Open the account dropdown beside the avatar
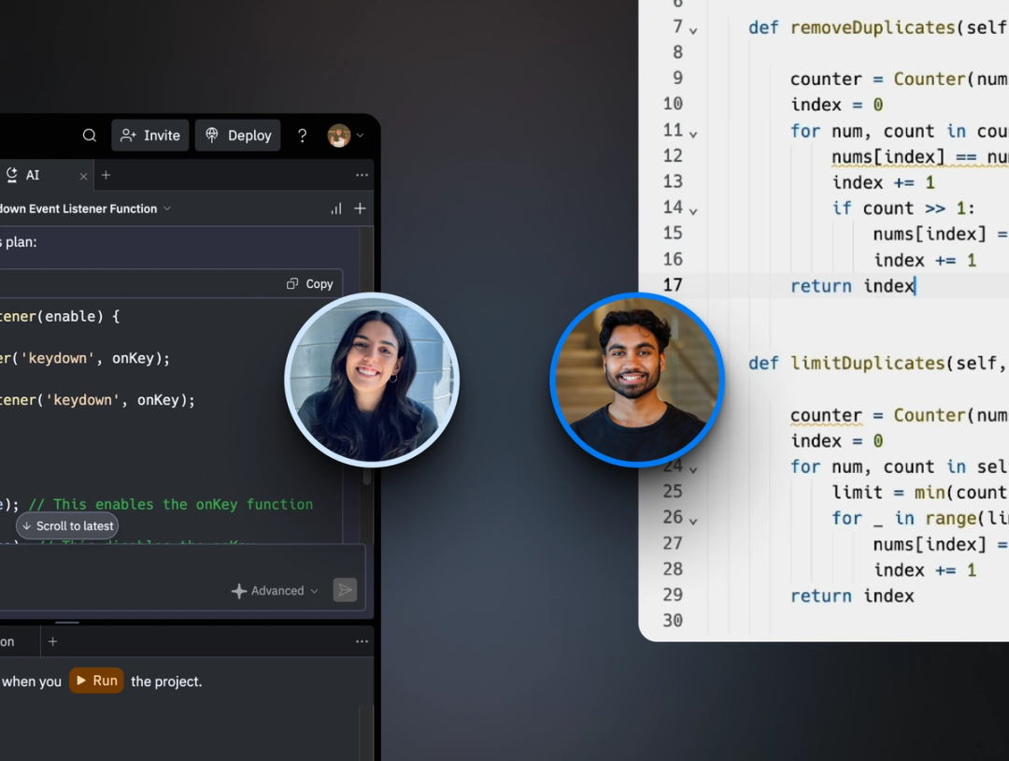This screenshot has height=761, width=1009. coord(360,135)
